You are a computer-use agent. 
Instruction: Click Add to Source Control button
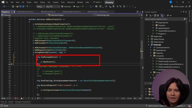click(x=155, y=106)
